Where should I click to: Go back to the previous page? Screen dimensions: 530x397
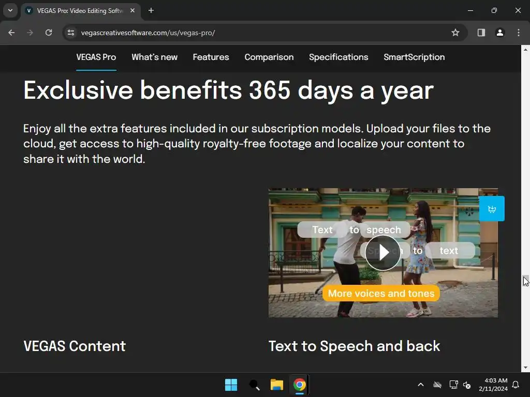click(x=11, y=33)
